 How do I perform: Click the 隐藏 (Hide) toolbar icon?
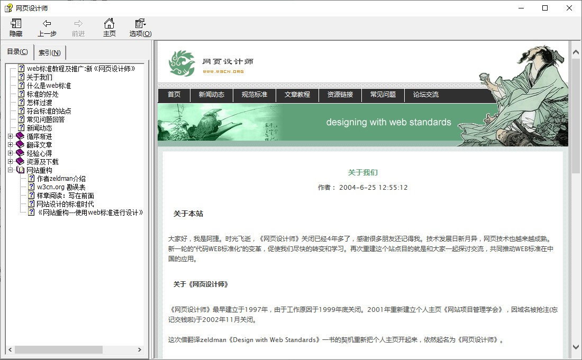pos(16,24)
